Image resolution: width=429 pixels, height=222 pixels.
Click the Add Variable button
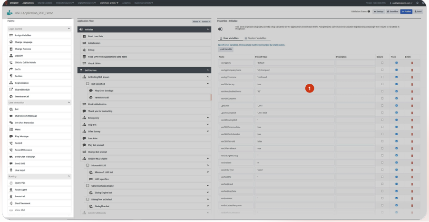point(226,50)
